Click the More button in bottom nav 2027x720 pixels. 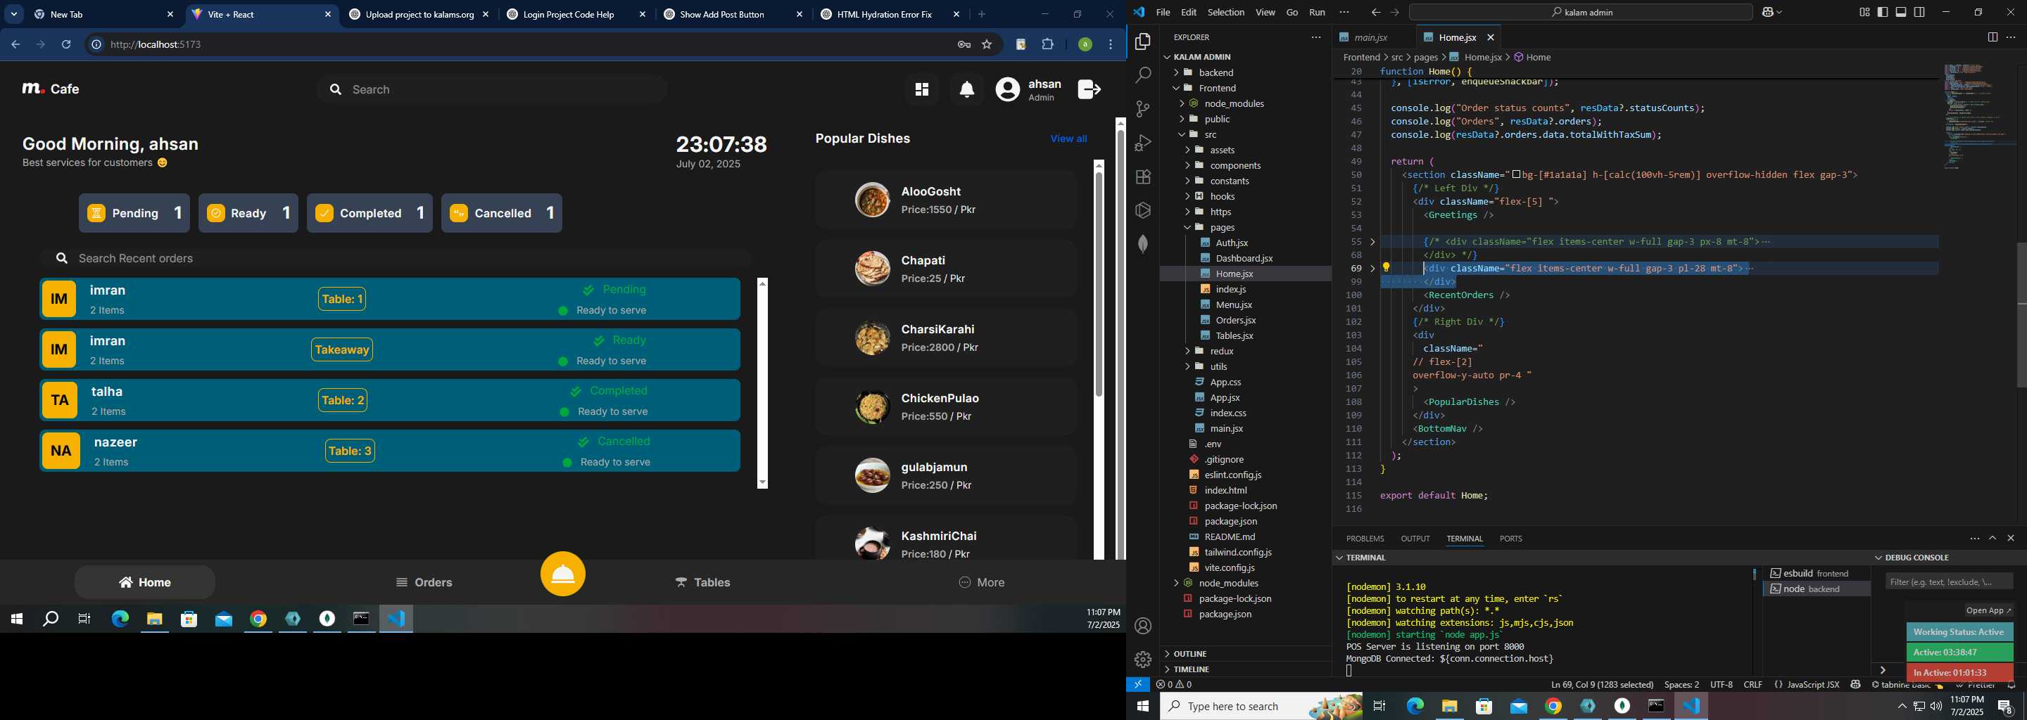pyautogui.click(x=981, y=582)
